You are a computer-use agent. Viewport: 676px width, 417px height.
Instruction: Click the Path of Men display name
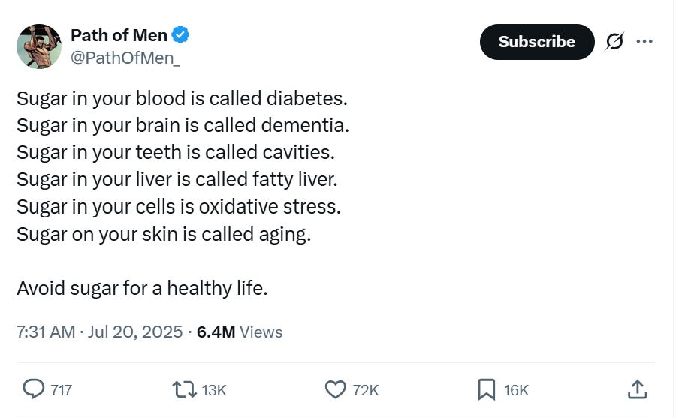pyautogui.click(x=119, y=35)
